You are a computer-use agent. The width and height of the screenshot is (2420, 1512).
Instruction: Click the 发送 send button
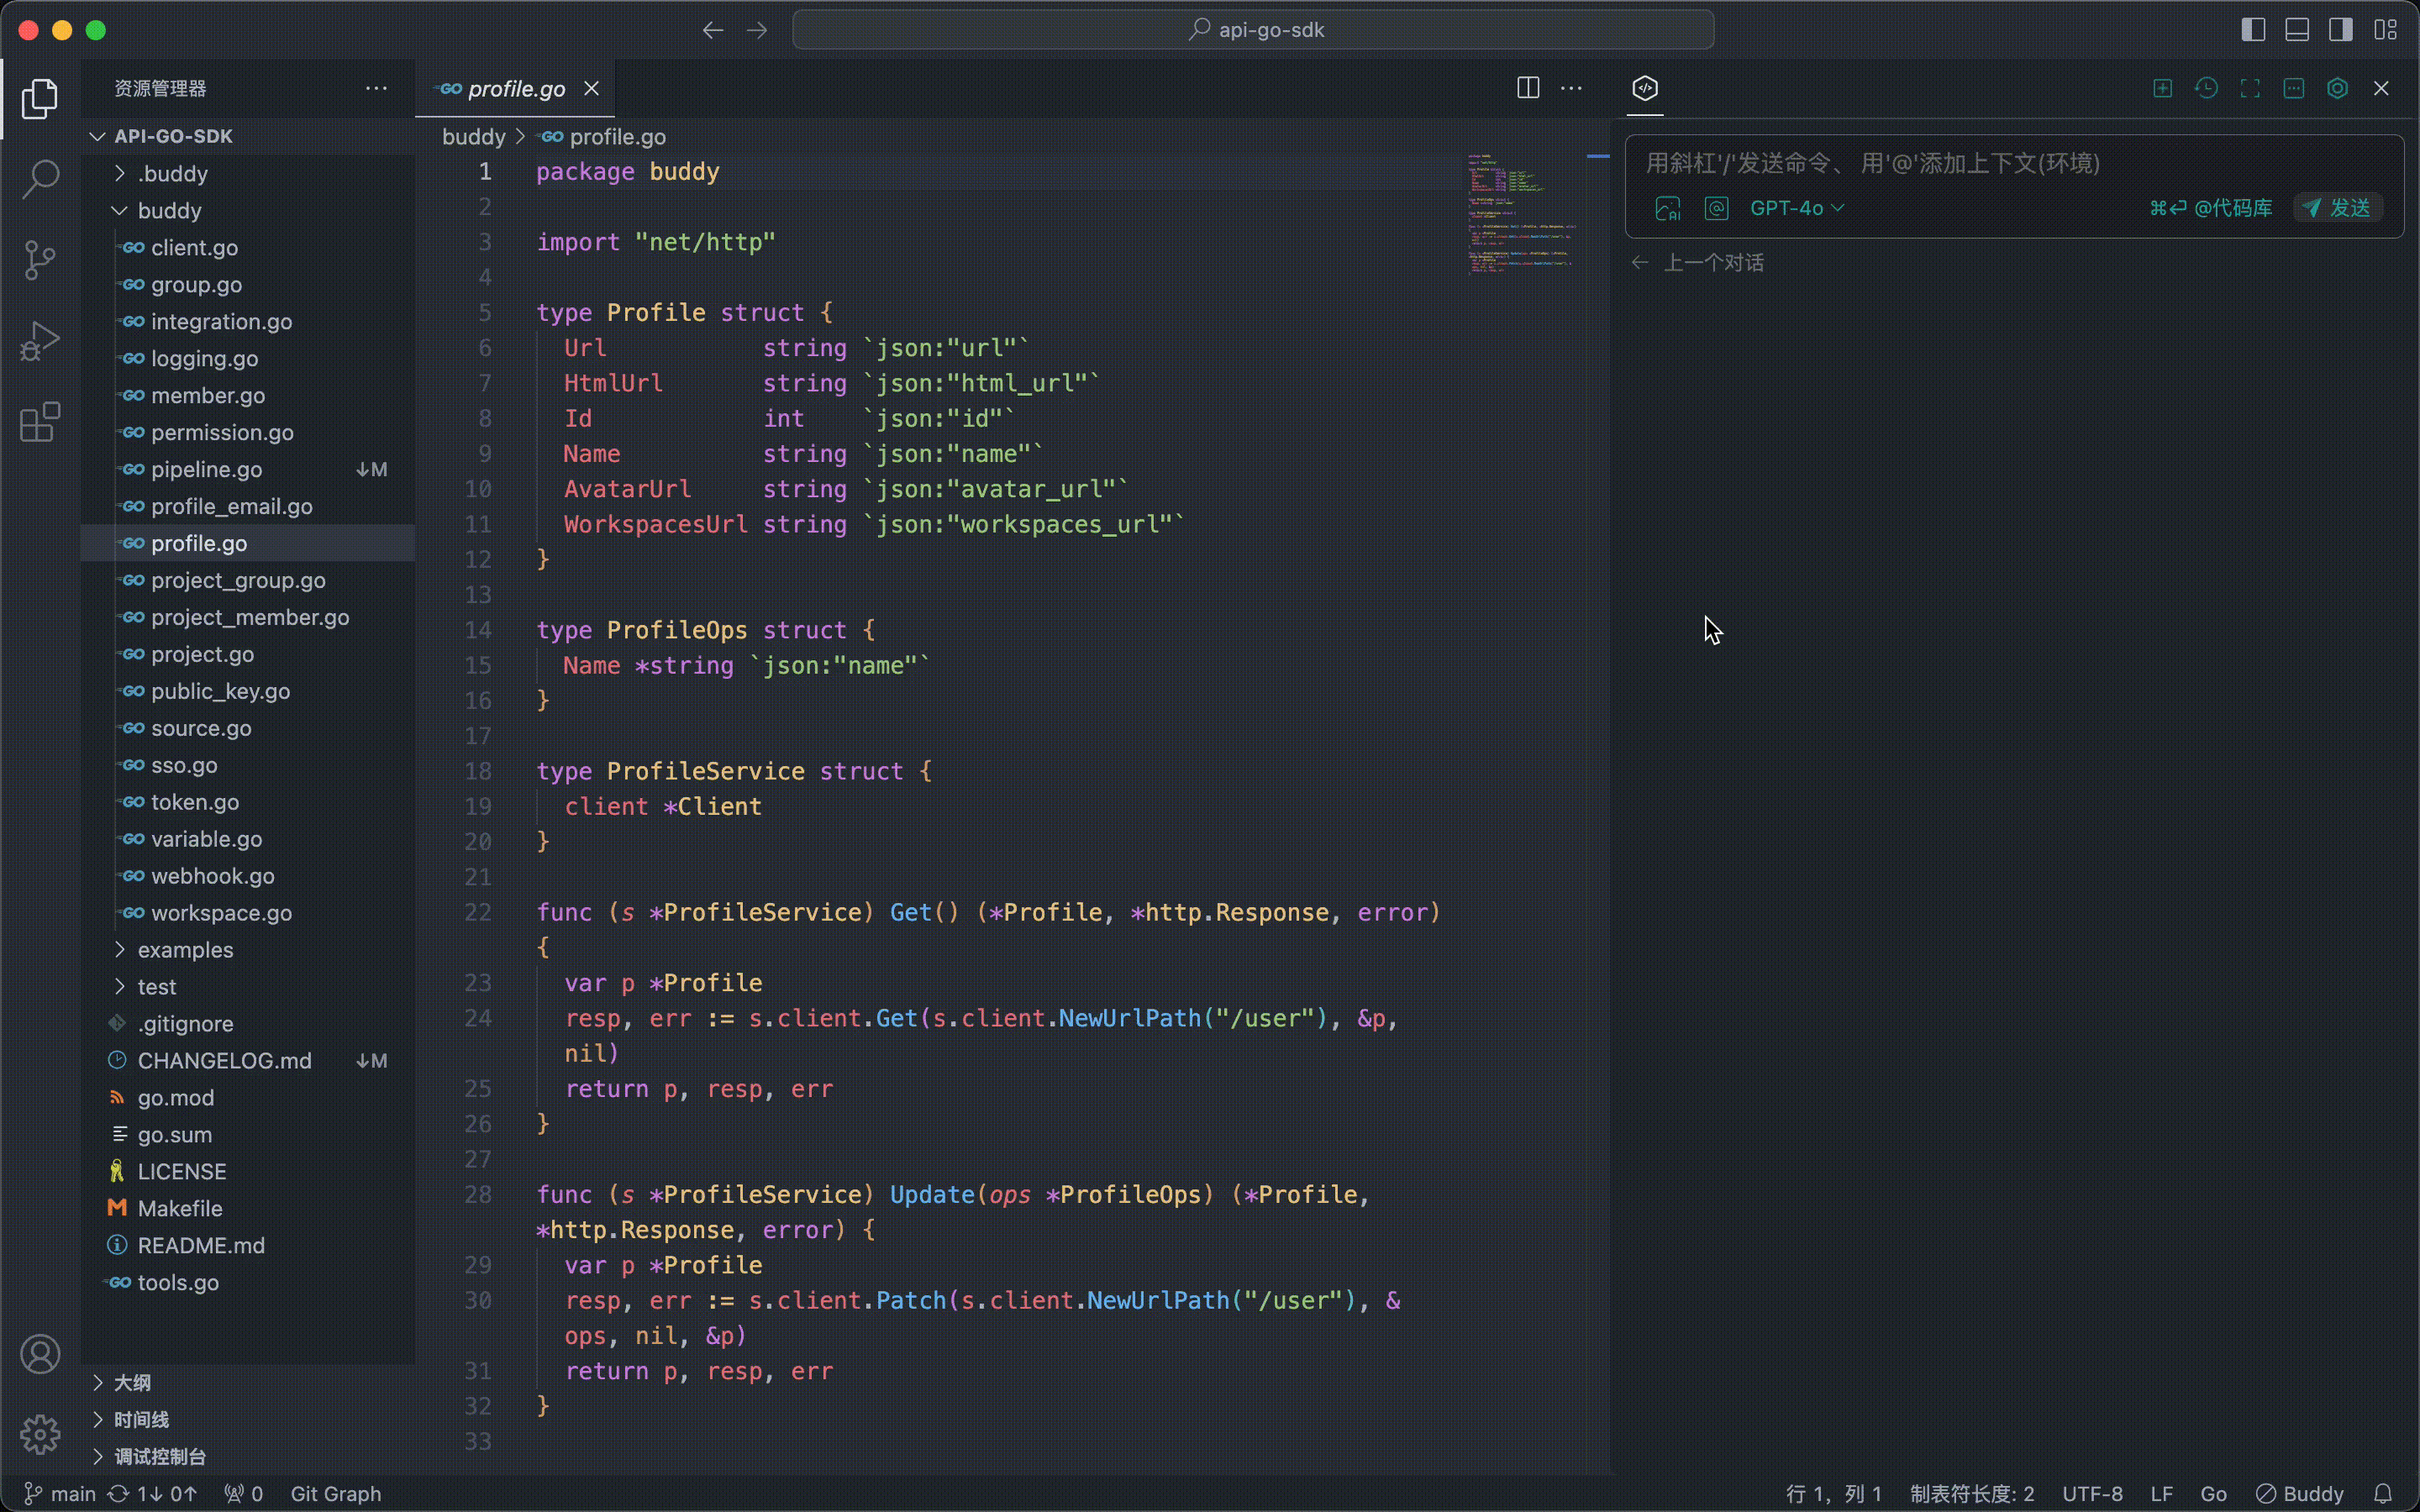click(x=2337, y=208)
